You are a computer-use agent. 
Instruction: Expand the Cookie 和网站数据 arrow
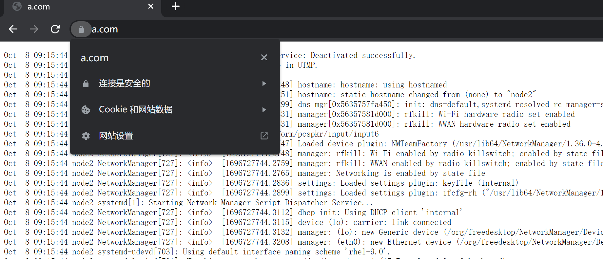click(x=264, y=110)
